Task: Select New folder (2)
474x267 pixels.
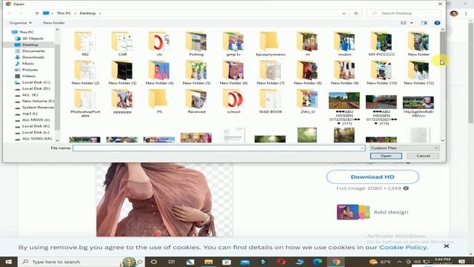Action: tap(85, 73)
